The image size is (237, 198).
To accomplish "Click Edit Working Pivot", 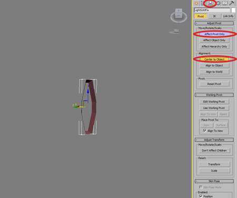I will coord(214,102).
